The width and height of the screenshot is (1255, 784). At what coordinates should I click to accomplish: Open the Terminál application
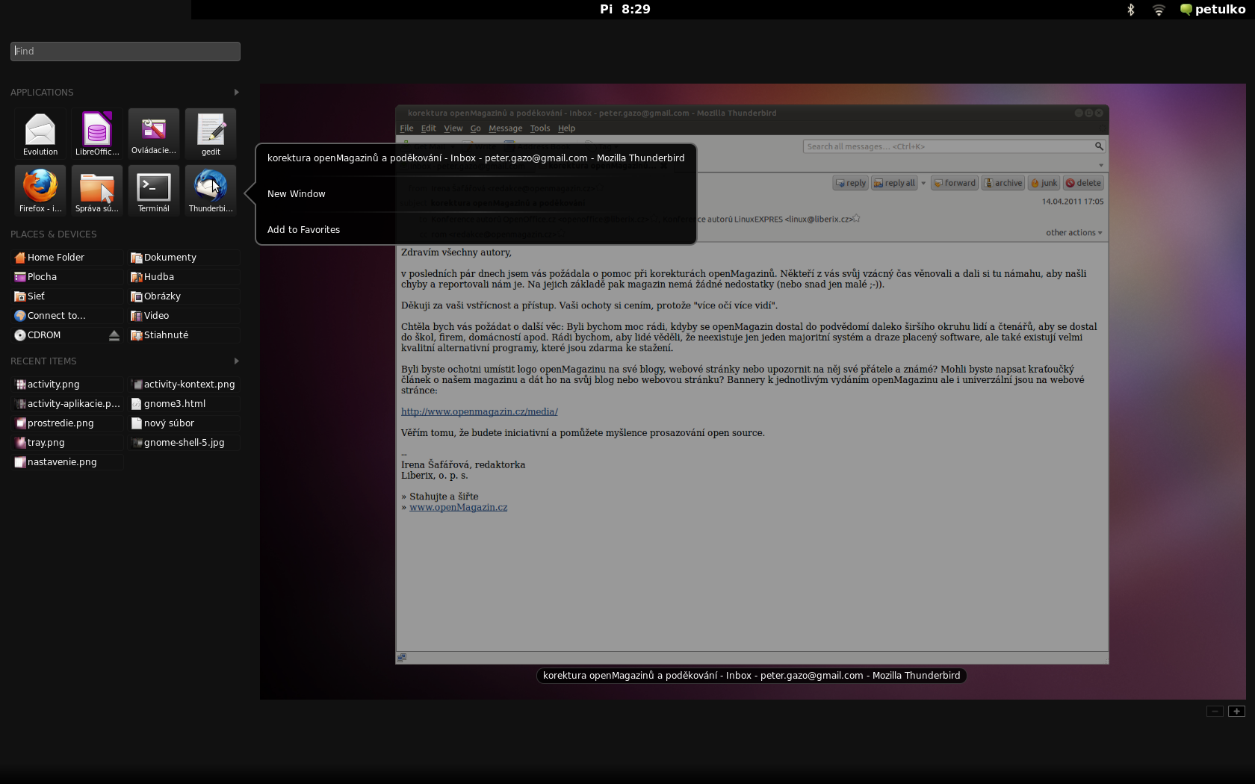tap(154, 190)
